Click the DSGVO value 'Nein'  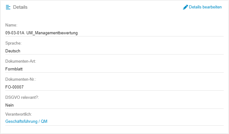click(x=10, y=105)
